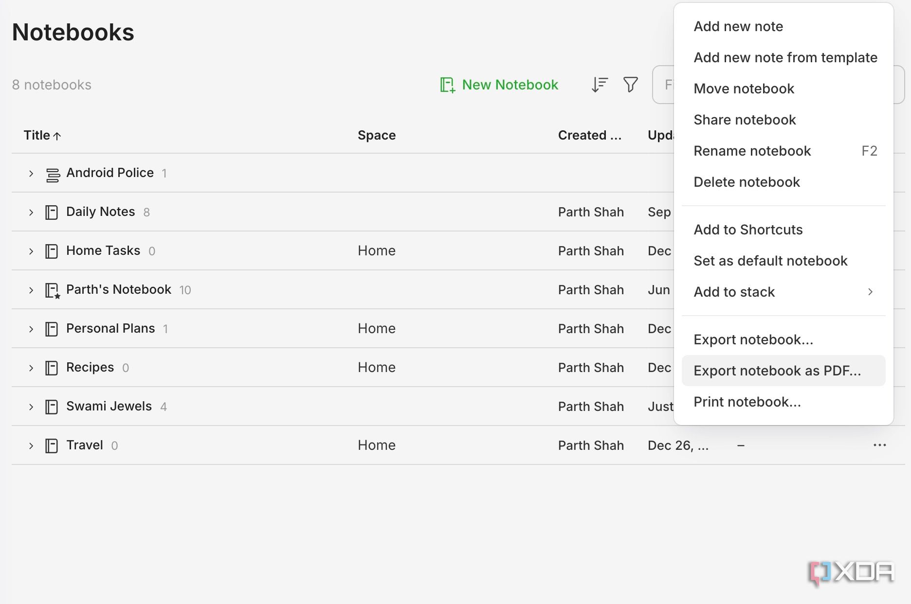Viewport: 911px width, 604px height.
Task: Expand the Daily Notes notebook
Action: pos(31,213)
